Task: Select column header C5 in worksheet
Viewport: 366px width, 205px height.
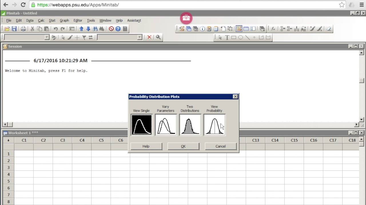Action: click(x=101, y=140)
